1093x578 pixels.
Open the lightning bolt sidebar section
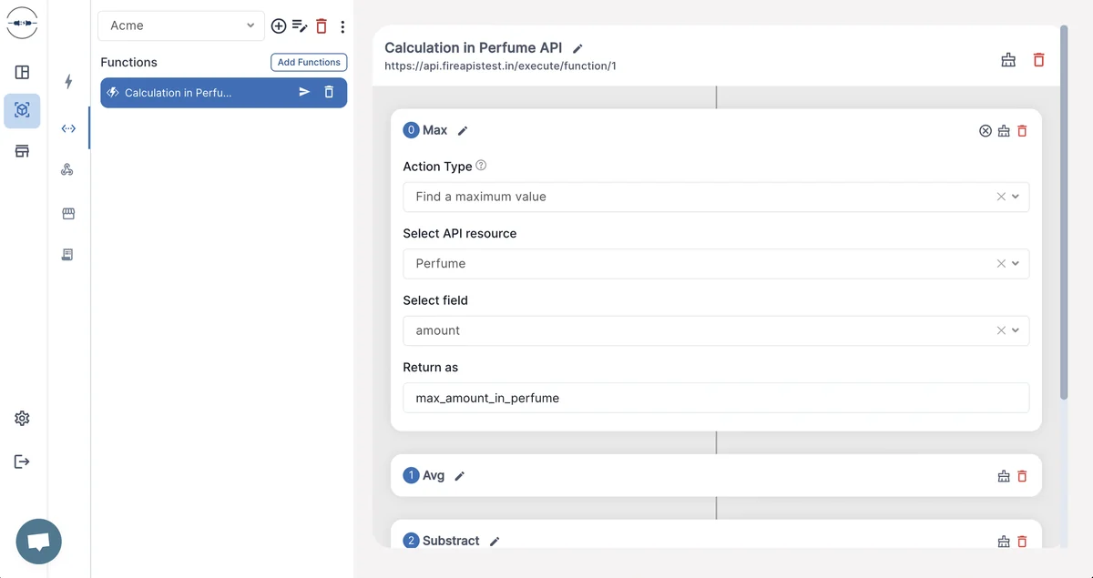[68, 82]
